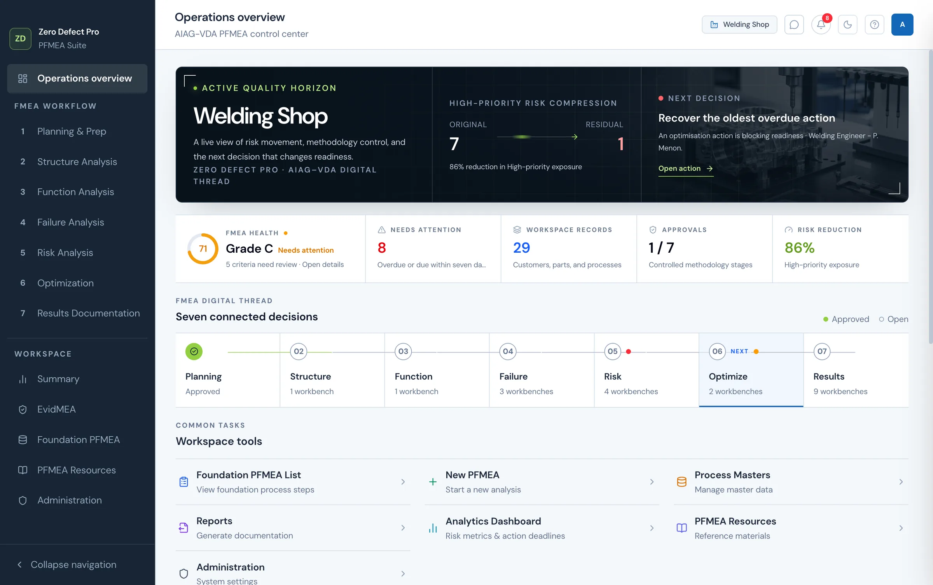Viewport: 933px width, 585px height.
Task: Click the Workspace Records layers icon
Action: pos(517,230)
